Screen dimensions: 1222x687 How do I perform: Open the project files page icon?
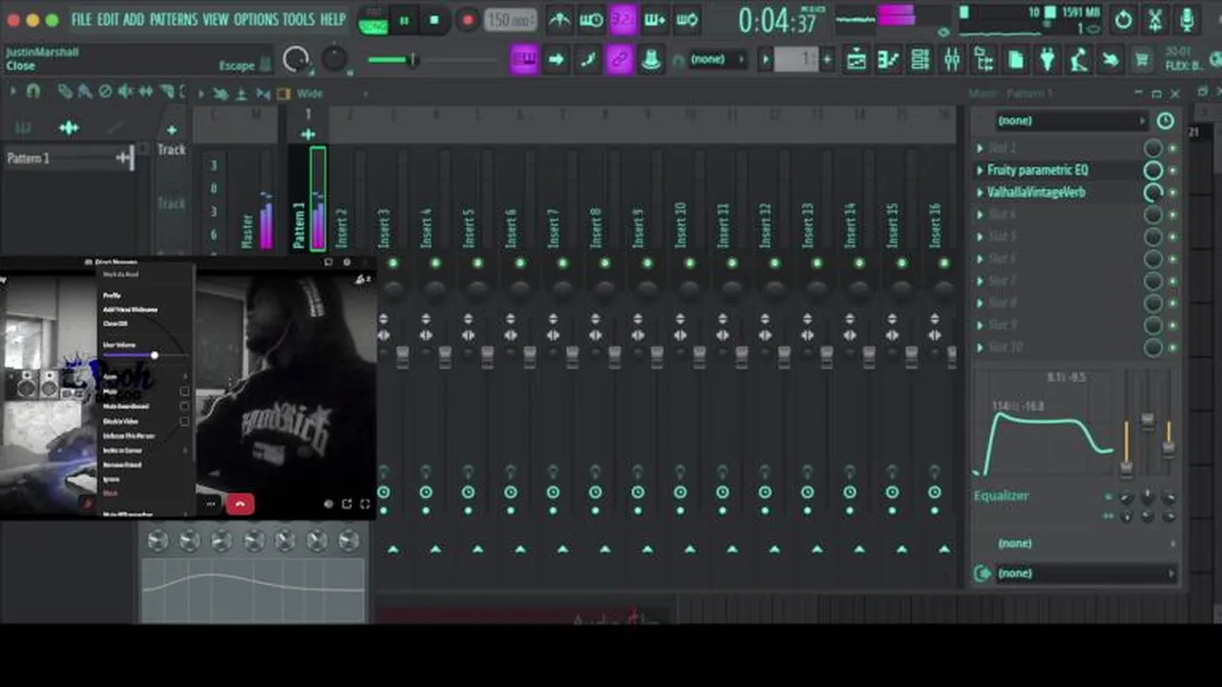[x=1016, y=60]
